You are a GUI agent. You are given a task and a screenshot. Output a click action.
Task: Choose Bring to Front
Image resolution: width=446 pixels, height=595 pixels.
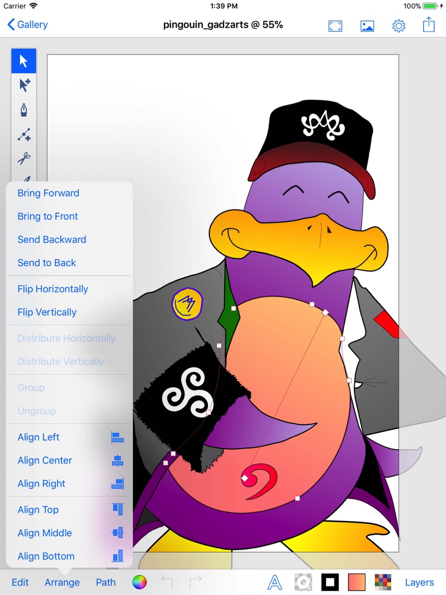click(48, 216)
